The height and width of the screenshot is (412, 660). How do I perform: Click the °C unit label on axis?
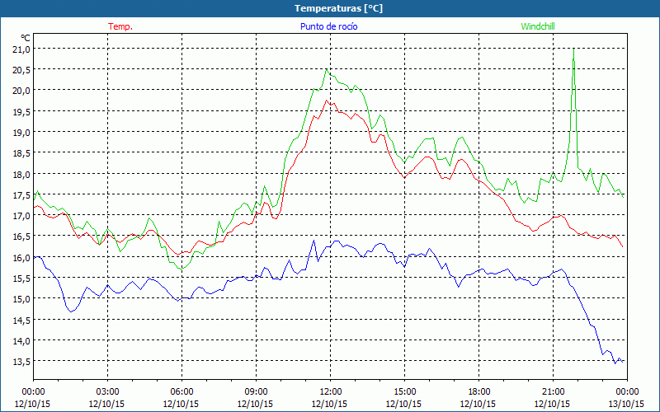click(x=26, y=38)
